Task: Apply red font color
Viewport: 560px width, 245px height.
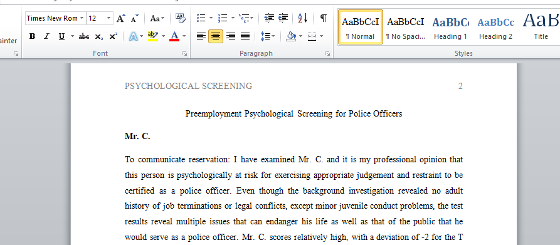Action: 174,36
